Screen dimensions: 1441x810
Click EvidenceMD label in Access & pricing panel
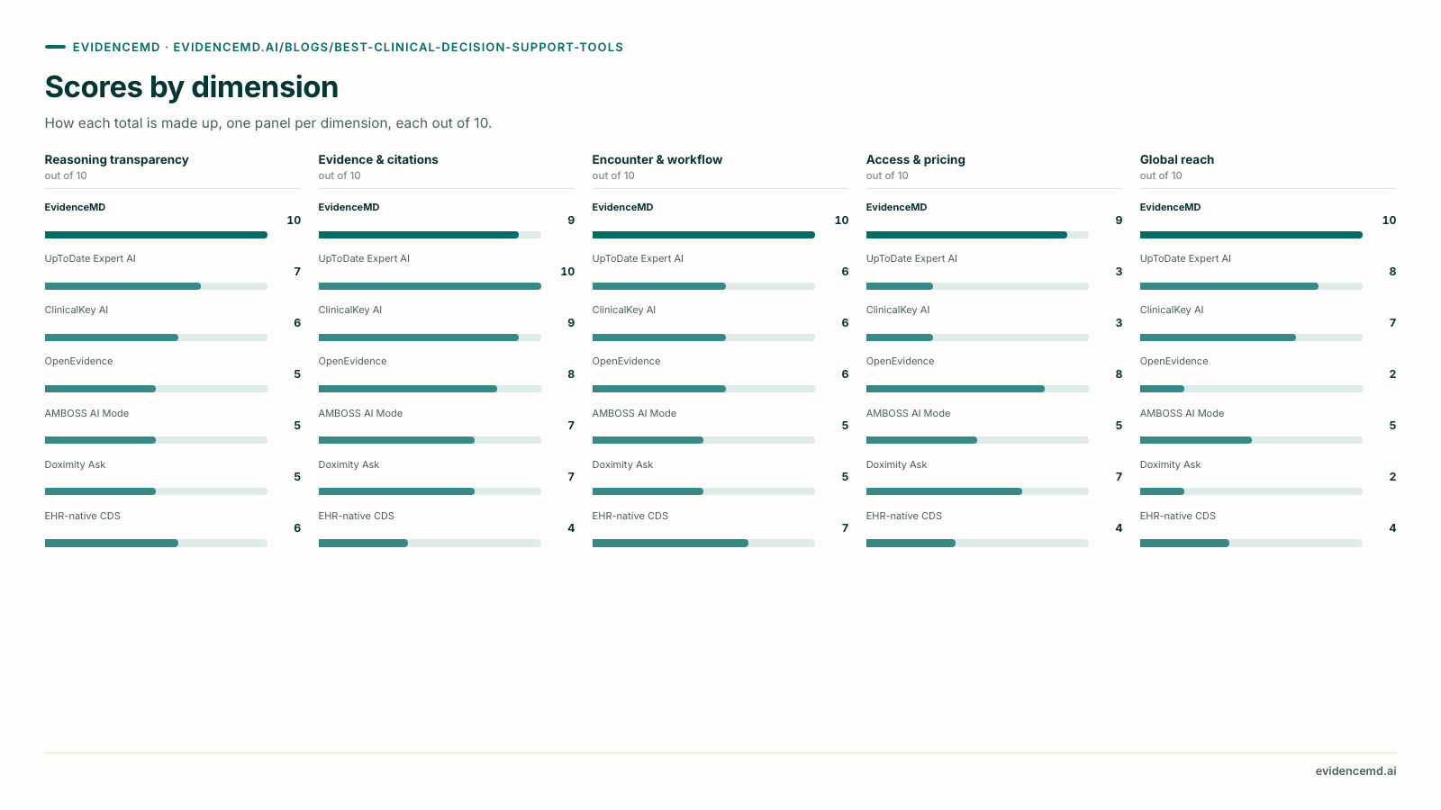[x=896, y=207]
